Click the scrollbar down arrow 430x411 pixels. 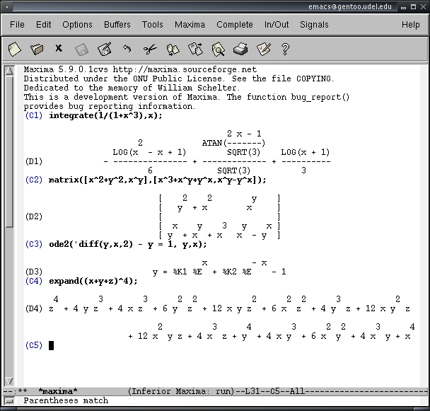(9, 381)
